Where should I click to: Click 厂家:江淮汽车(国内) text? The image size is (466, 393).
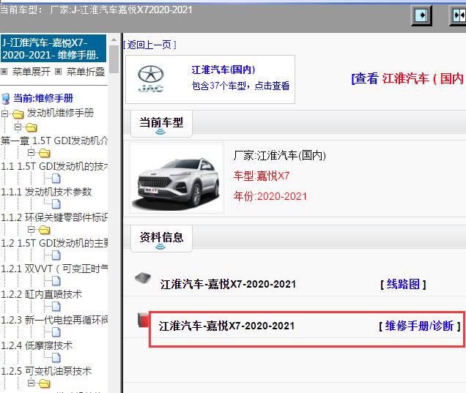coord(280,155)
